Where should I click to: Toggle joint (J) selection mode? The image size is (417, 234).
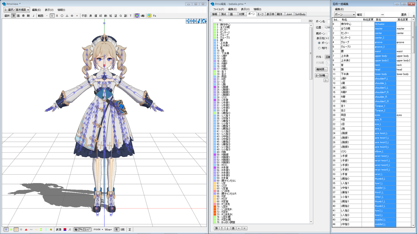click(33, 16)
